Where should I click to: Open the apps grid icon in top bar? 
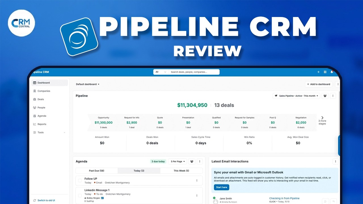tap(325, 72)
